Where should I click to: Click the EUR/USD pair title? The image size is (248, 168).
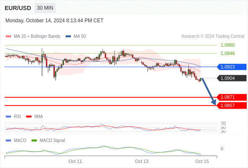point(18,8)
